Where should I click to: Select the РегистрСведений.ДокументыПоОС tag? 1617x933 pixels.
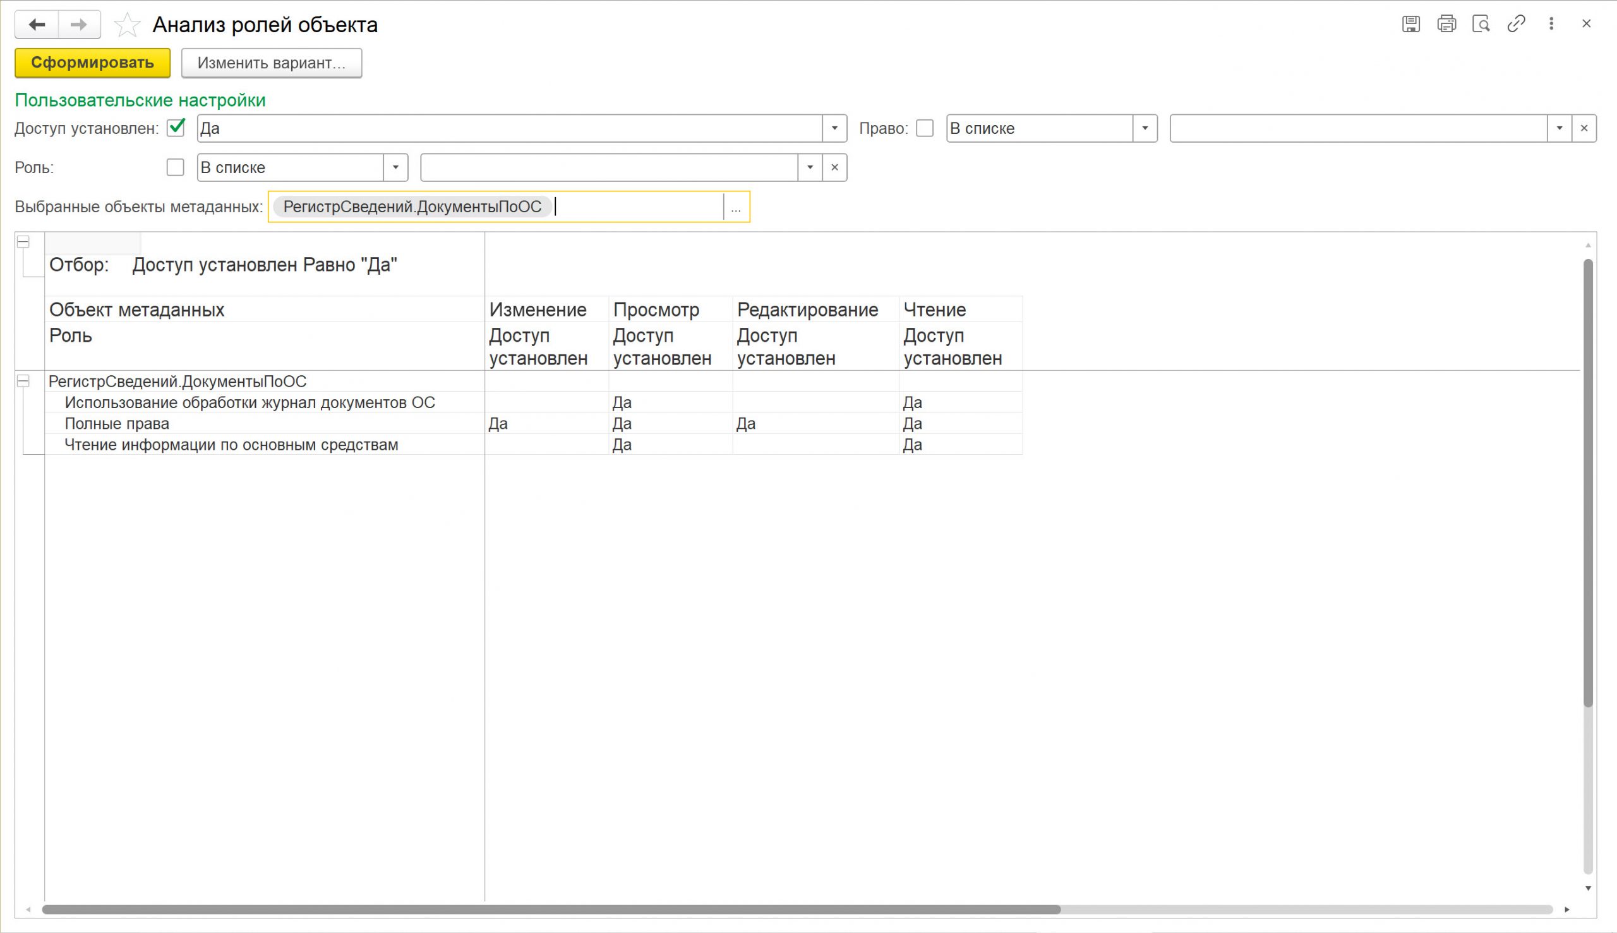(412, 207)
